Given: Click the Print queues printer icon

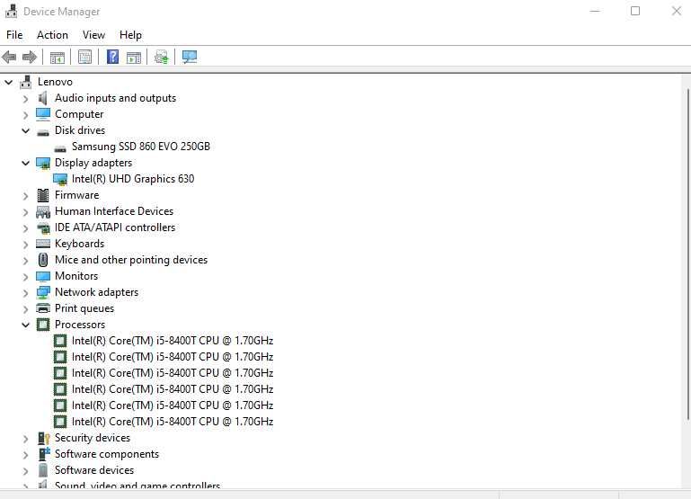Looking at the screenshot, I should click(x=43, y=308).
